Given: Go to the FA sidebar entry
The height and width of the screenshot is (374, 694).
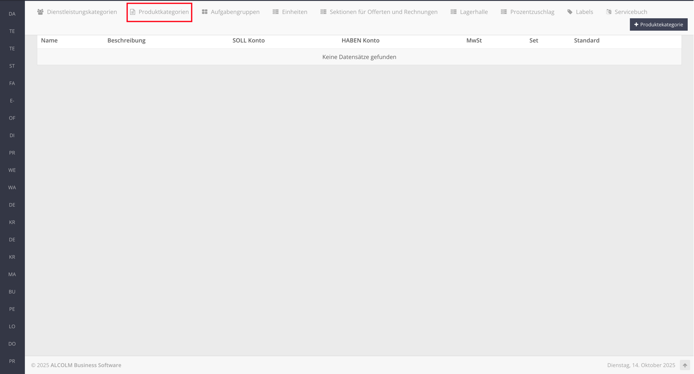Looking at the screenshot, I should [x=12, y=84].
